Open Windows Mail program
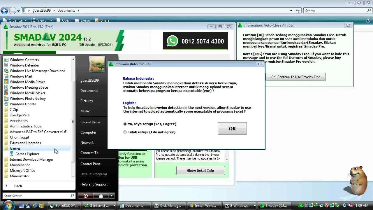Viewport: 373px width, 210px height. pyautogui.click(x=37, y=76)
